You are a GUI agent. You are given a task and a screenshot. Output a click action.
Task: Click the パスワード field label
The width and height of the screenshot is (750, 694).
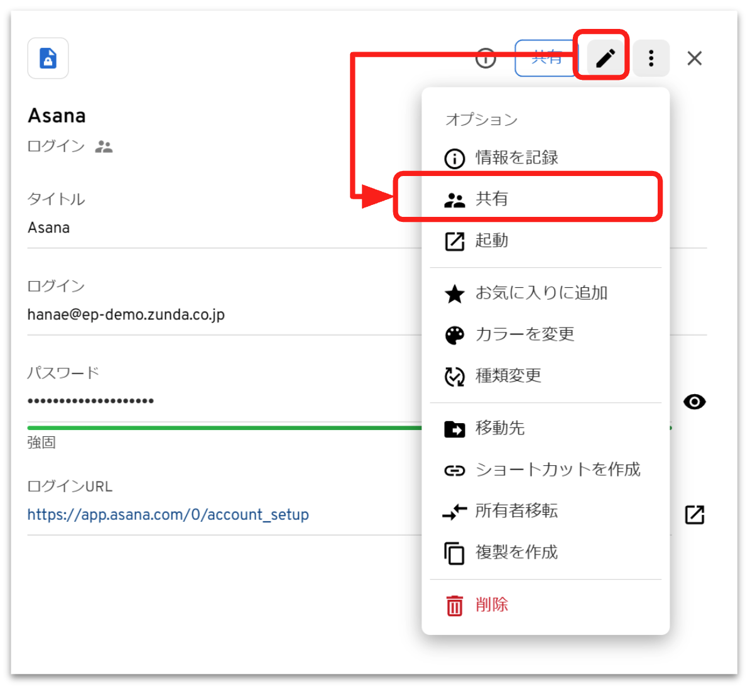pyautogui.click(x=63, y=372)
